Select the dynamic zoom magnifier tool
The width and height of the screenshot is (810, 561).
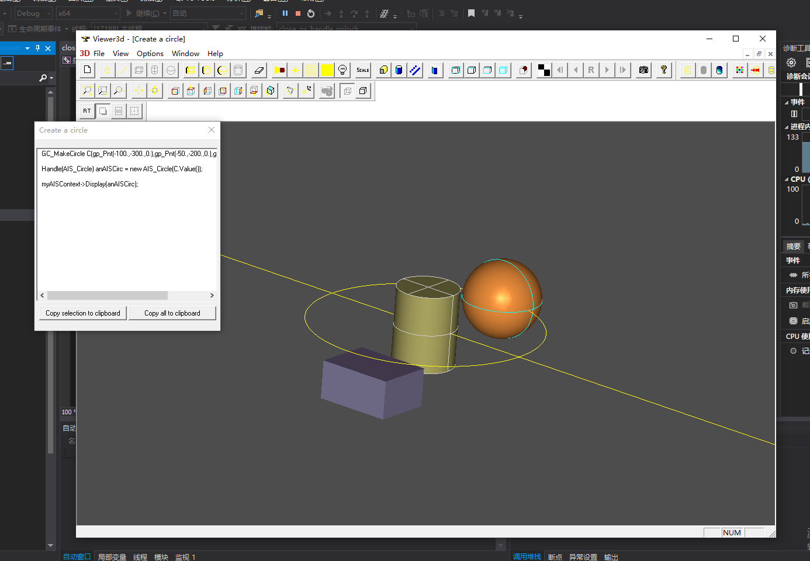pos(119,91)
